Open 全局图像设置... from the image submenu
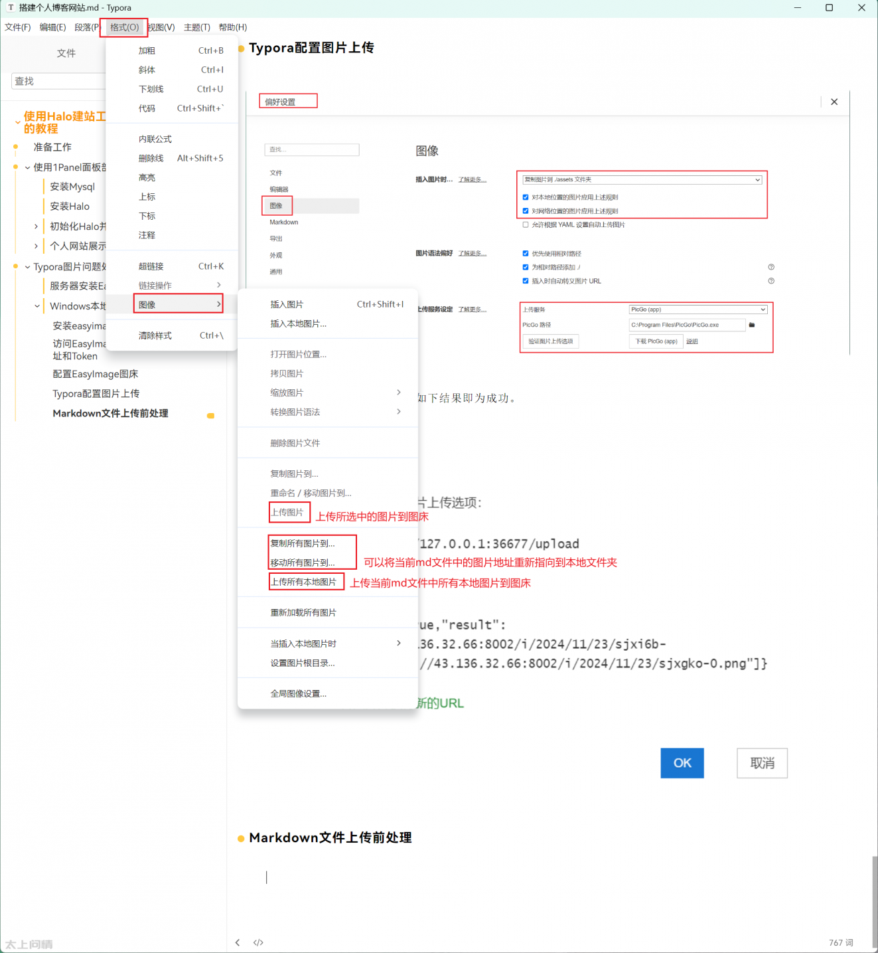The width and height of the screenshot is (878, 953). click(x=328, y=693)
